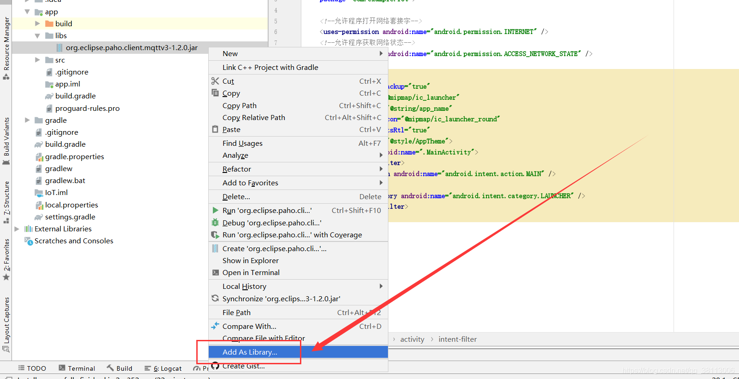Select Find Usages menu entry
Image resolution: width=739 pixels, height=379 pixels.
298,143
